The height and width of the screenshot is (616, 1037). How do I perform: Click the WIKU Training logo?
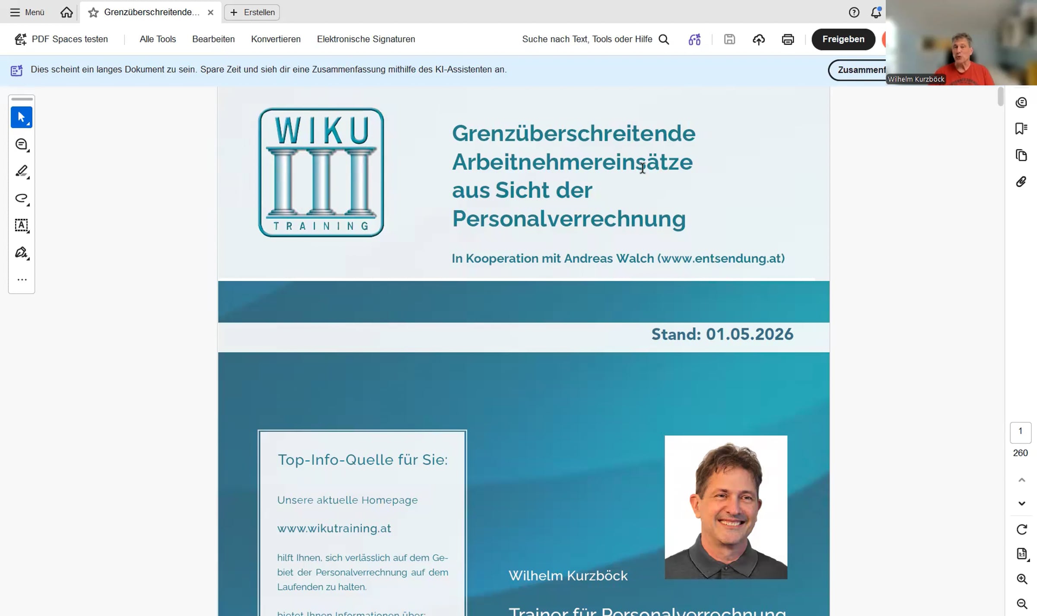(321, 172)
